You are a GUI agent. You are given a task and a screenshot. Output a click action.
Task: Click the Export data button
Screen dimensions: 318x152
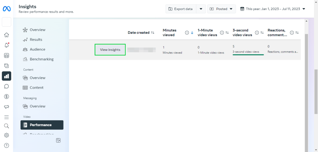(x=180, y=9)
